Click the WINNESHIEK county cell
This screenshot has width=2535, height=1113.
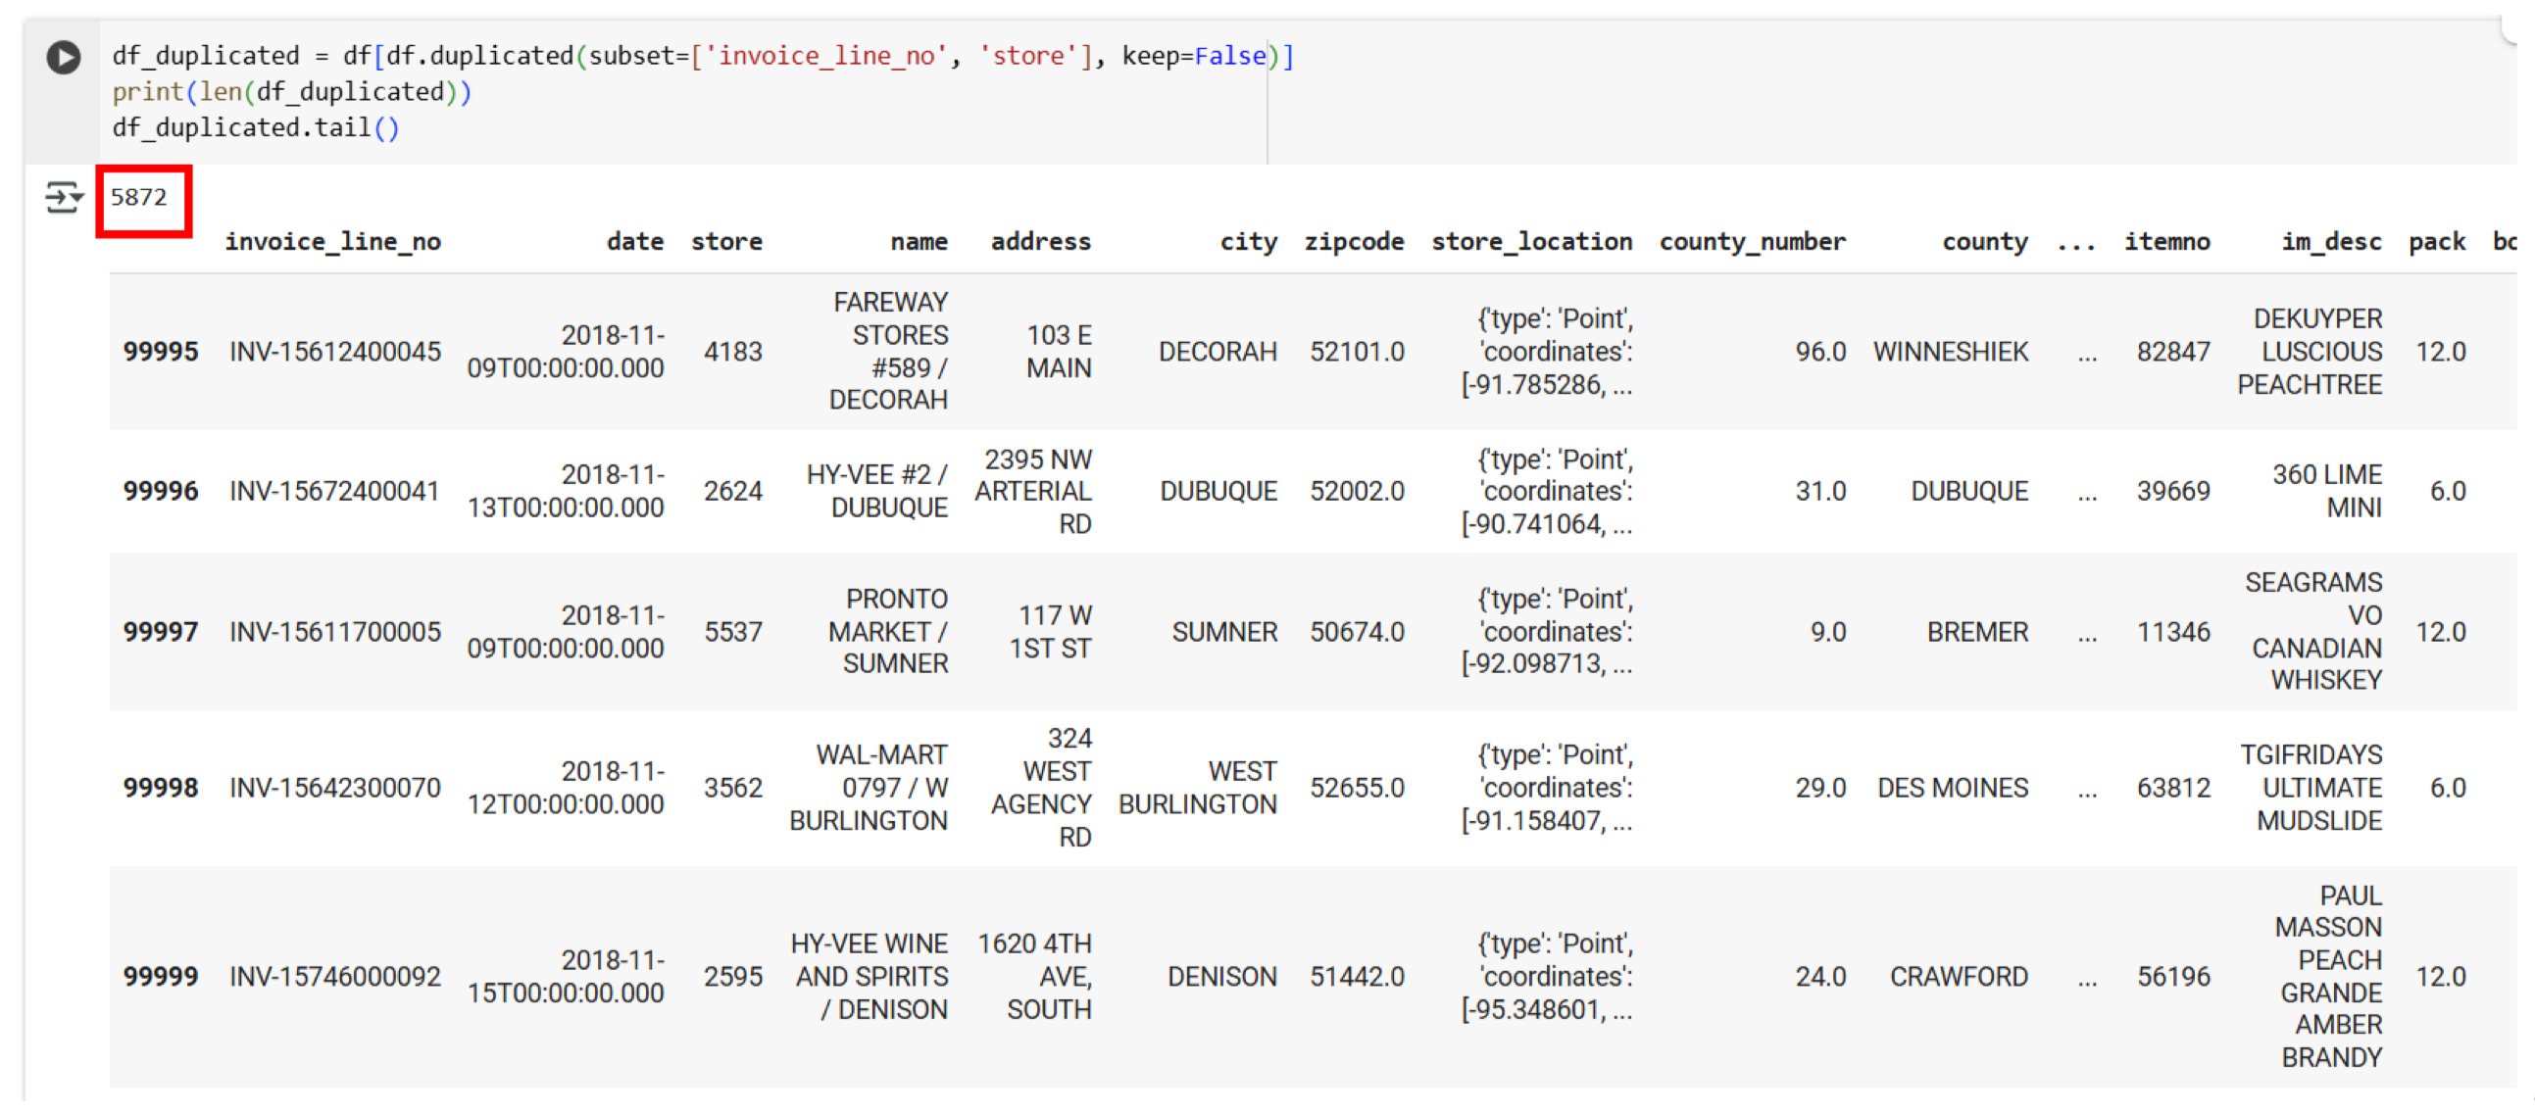tap(1950, 352)
